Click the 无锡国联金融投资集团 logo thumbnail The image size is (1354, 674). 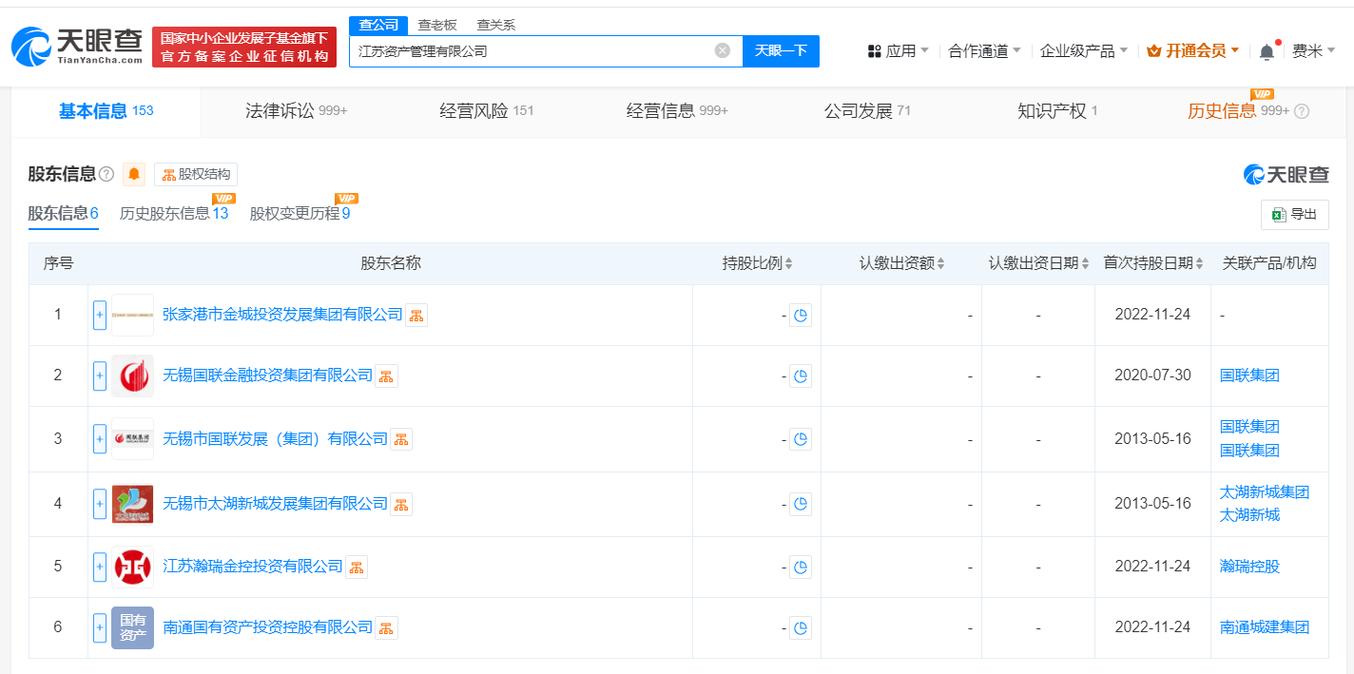click(132, 376)
